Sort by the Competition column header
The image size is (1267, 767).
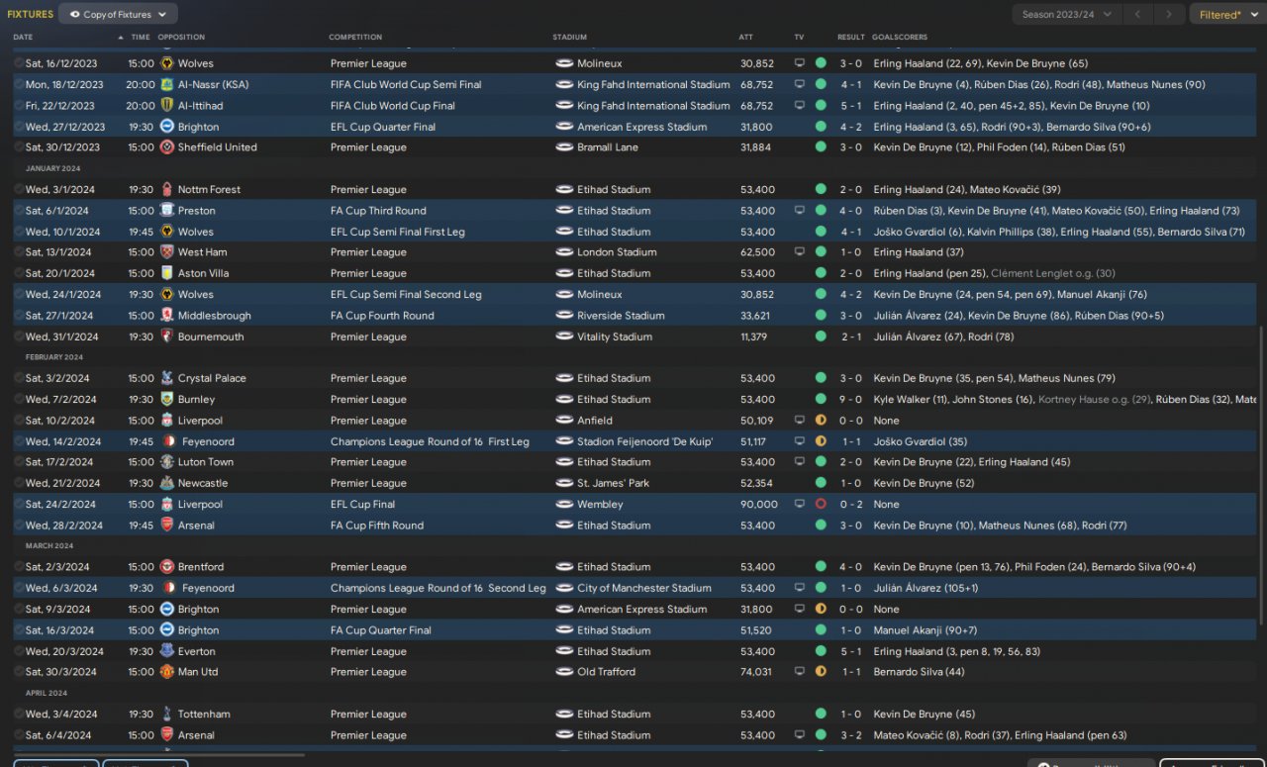[x=355, y=38]
